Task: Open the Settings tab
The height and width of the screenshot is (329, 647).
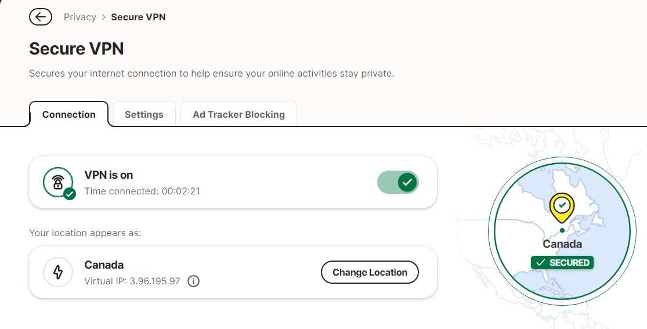Action: pos(144,114)
